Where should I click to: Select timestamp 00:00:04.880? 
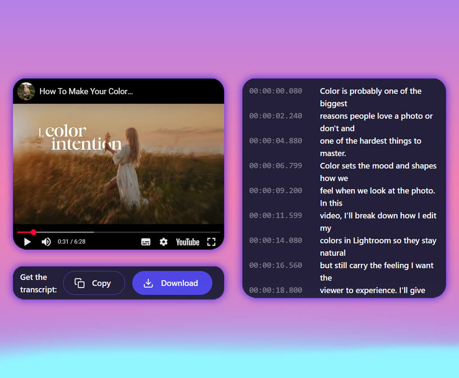[276, 141]
